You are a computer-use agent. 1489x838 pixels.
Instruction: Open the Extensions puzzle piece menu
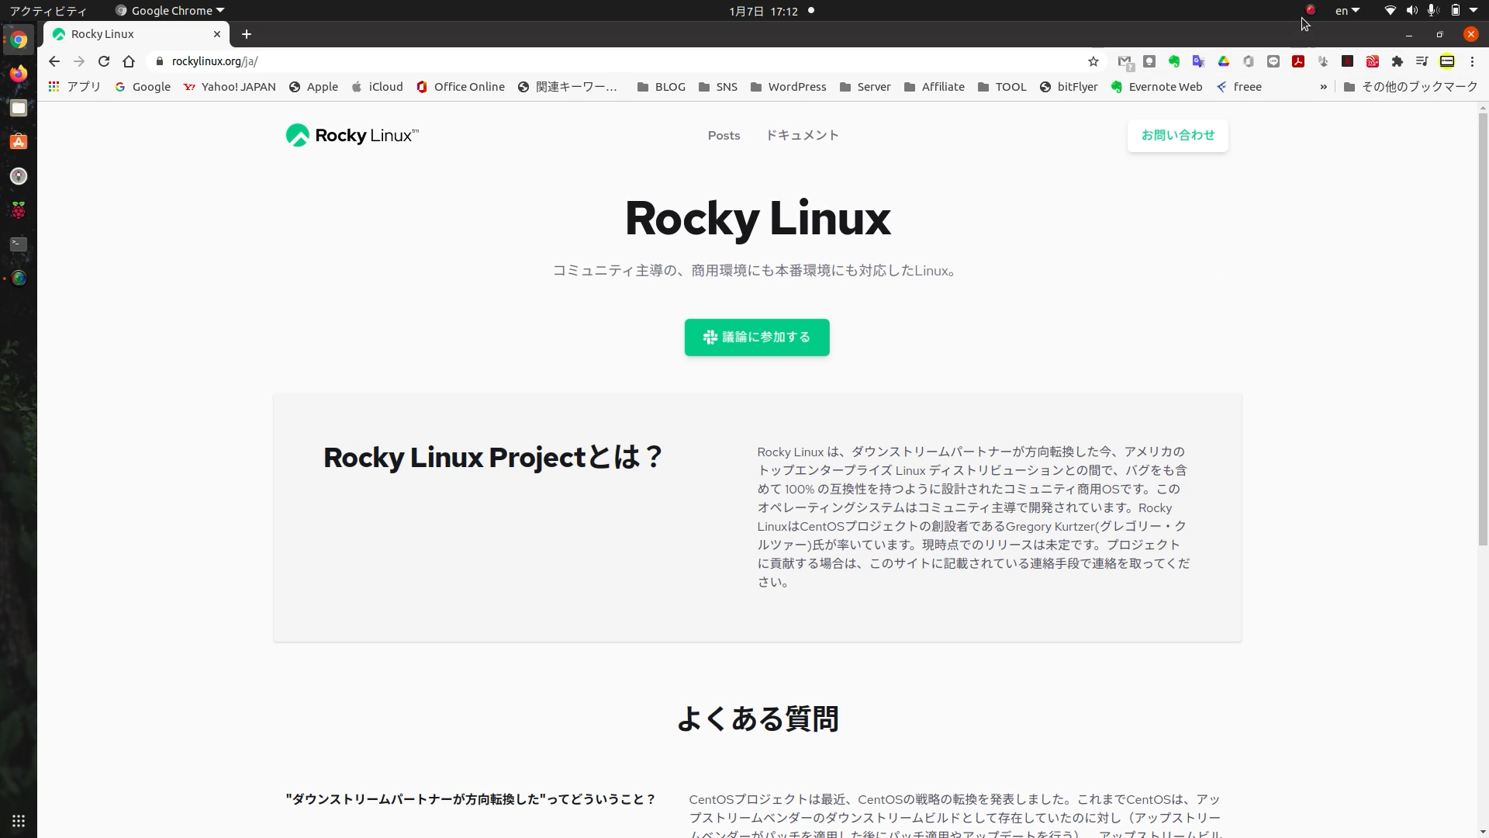coord(1397,61)
